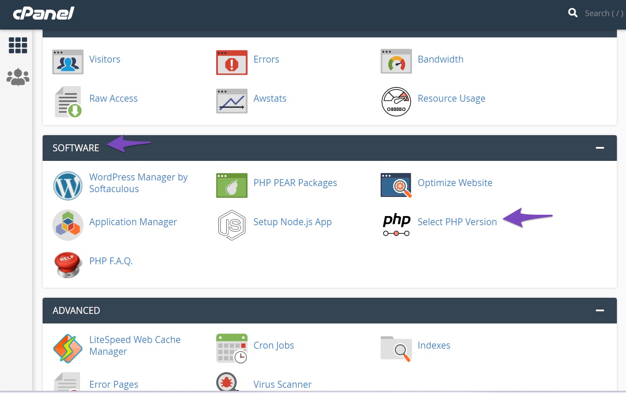Image resolution: width=626 pixels, height=393 pixels.
Task: Open the PHP PEAR Packages link
Action: point(295,183)
